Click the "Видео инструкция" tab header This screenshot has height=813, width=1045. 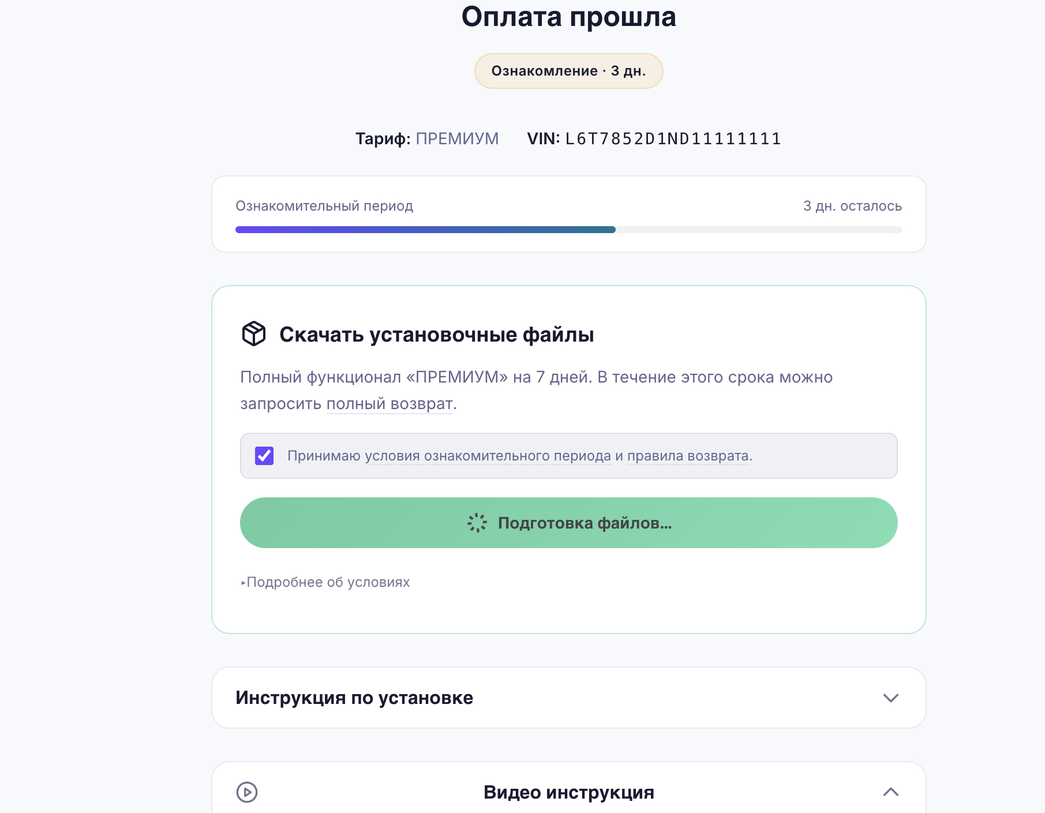coord(568,792)
